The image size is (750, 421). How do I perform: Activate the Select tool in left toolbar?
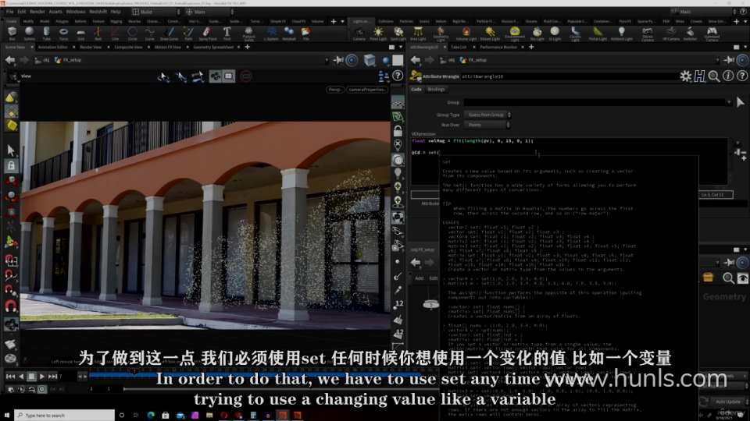click(x=11, y=150)
